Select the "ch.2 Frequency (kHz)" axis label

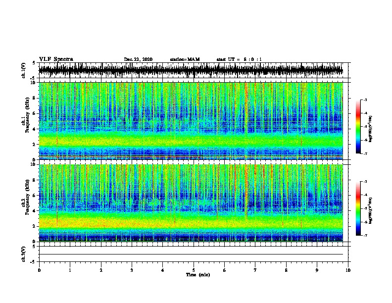pos(25,197)
